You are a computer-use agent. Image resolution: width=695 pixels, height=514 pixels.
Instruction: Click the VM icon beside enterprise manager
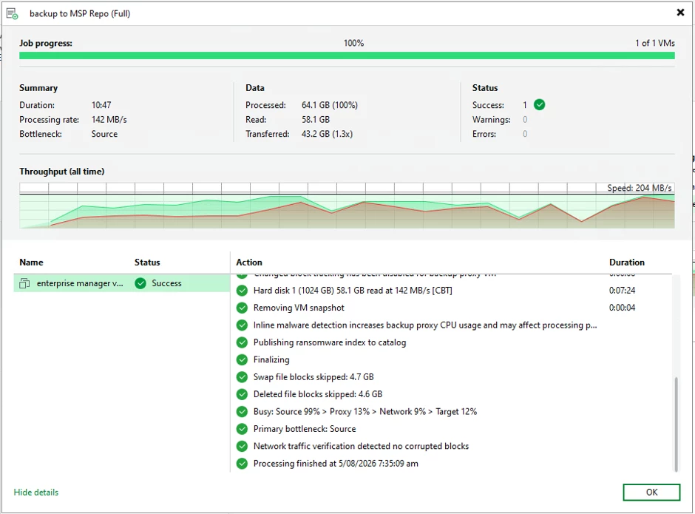(24, 283)
